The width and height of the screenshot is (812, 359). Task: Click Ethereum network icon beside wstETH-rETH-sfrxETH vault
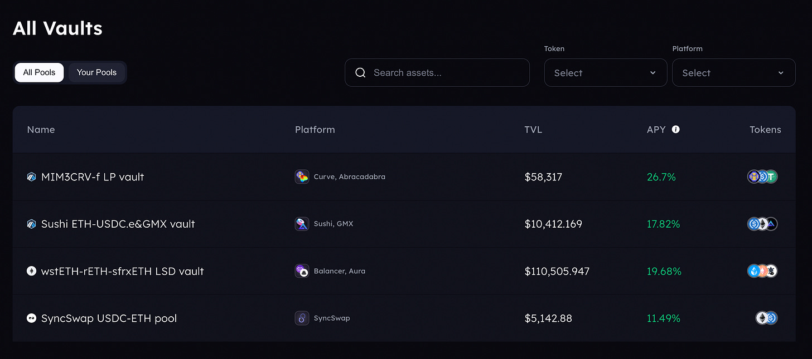click(31, 272)
